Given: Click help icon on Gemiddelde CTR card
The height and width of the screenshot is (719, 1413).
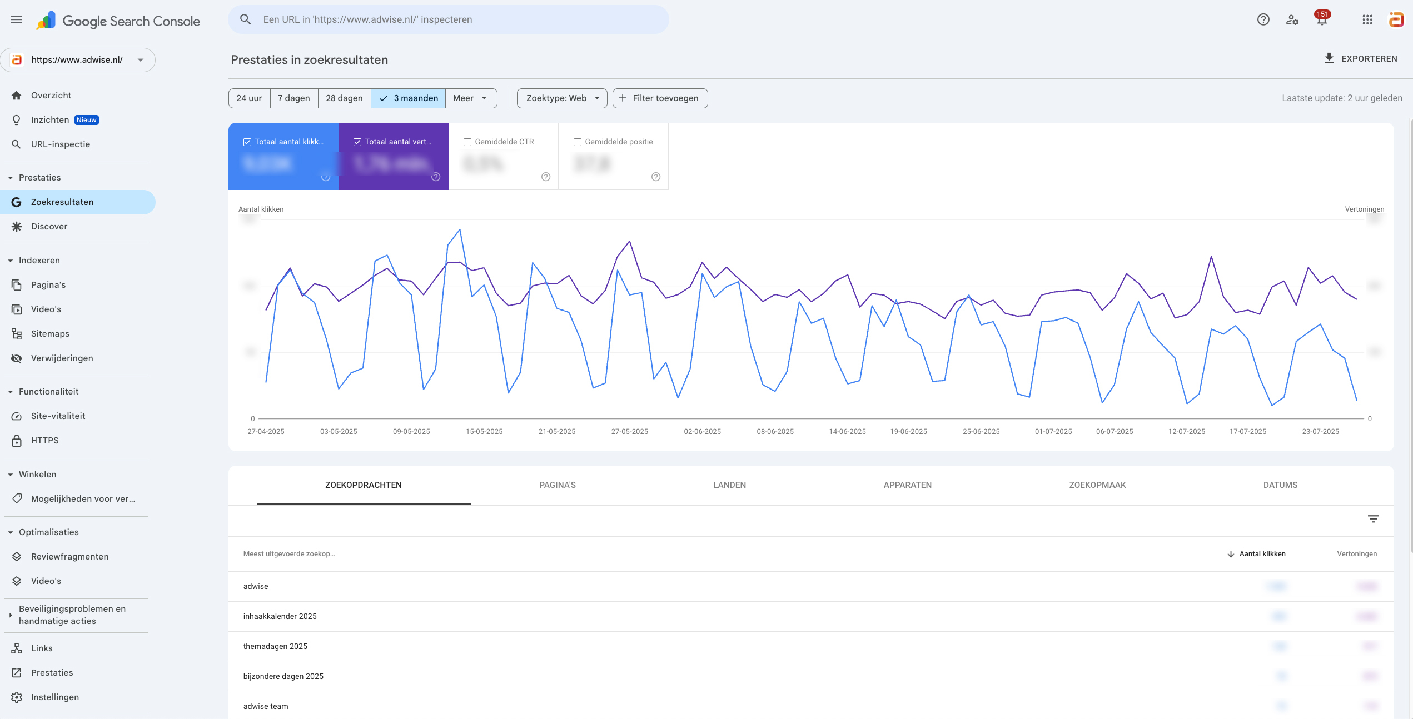Looking at the screenshot, I should coord(546,177).
